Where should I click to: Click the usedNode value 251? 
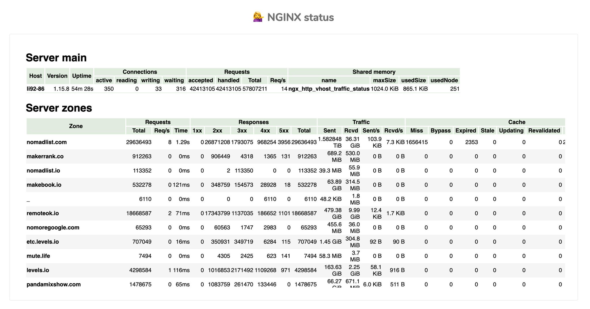pyautogui.click(x=455, y=89)
